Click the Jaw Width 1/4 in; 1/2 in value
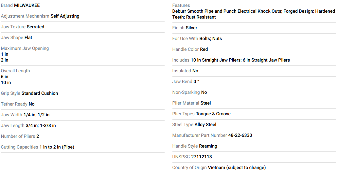This screenshot has height=172, width=338. pos(37,115)
